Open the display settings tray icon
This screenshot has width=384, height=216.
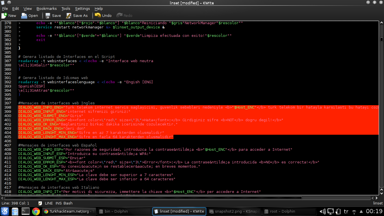pyautogui.click(x=331, y=211)
